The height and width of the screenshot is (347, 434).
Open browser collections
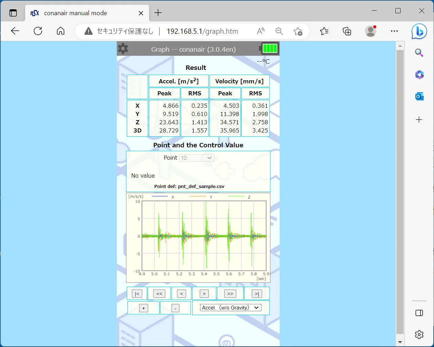point(347,31)
